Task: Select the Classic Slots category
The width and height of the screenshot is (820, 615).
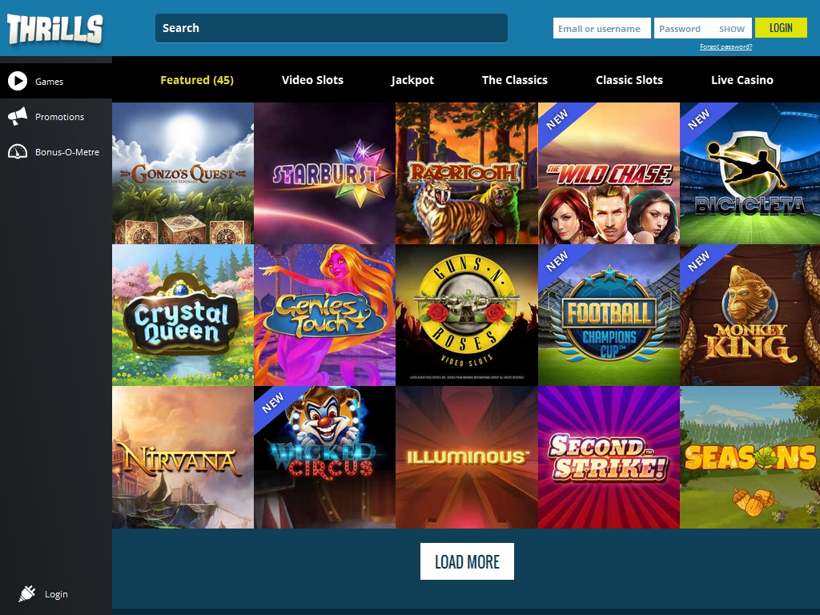Action: (x=629, y=80)
